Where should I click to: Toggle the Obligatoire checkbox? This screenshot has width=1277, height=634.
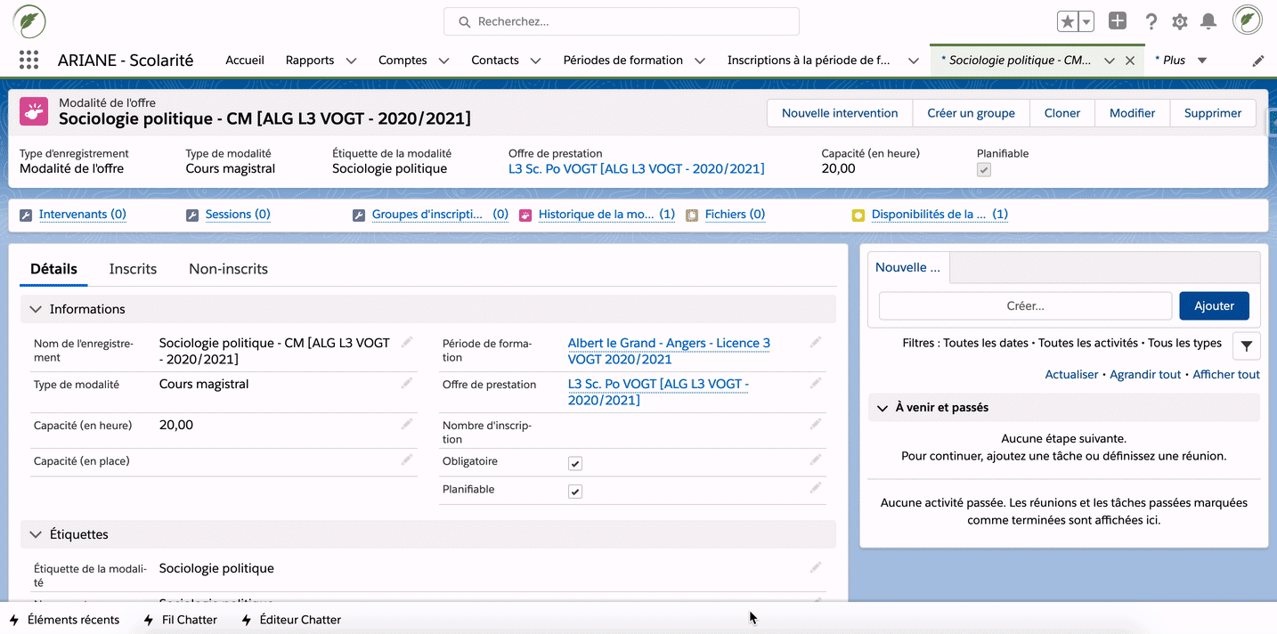click(575, 464)
